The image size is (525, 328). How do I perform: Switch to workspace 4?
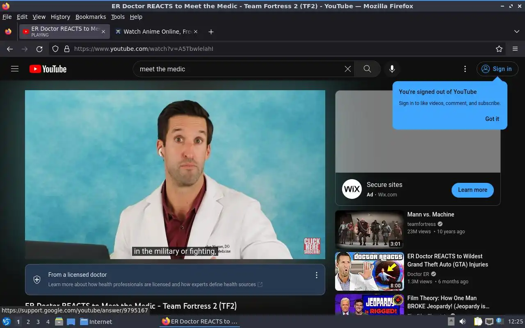[x=48, y=322]
